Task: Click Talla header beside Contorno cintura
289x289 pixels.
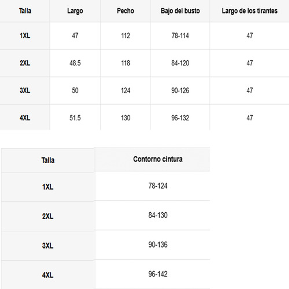Action: [48, 160]
